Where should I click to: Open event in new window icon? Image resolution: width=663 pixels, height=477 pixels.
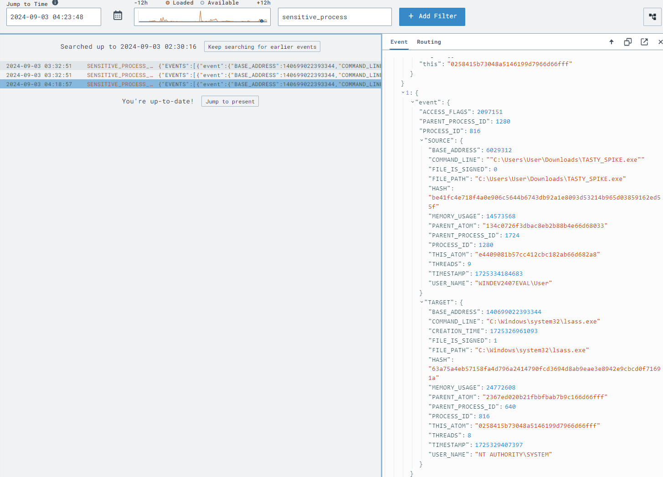pos(644,42)
